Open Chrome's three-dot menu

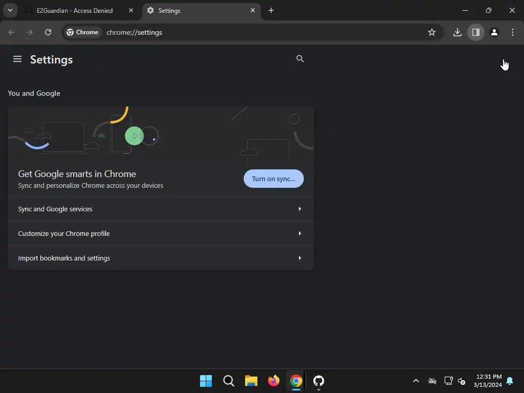coord(513,32)
